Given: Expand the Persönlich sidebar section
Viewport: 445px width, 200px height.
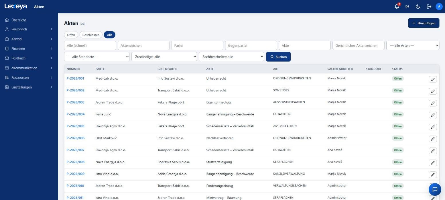Looking at the screenshot, I should tap(29, 29).
